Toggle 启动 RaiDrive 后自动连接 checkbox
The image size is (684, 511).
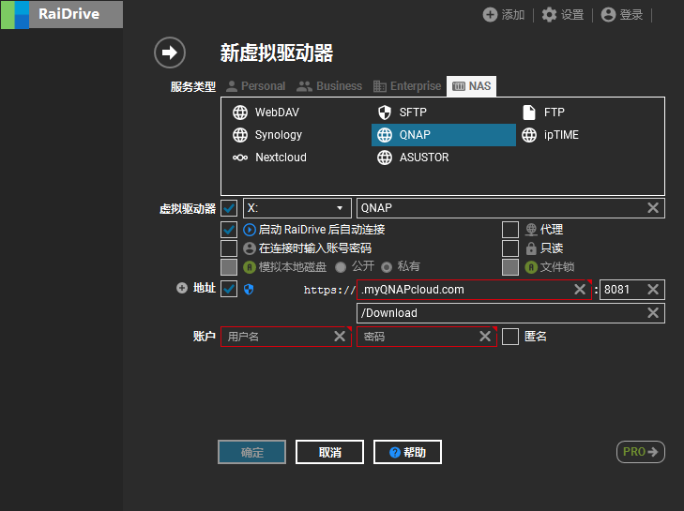click(x=229, y=230)
